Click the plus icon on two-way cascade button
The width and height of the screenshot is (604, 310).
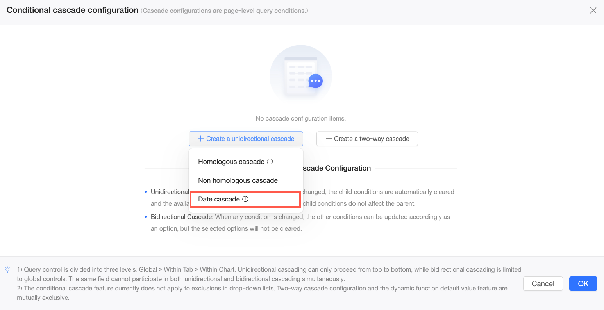click(329, 139)
